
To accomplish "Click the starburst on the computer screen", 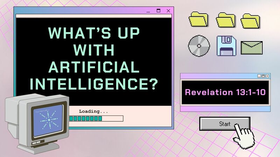I will 49,120.
